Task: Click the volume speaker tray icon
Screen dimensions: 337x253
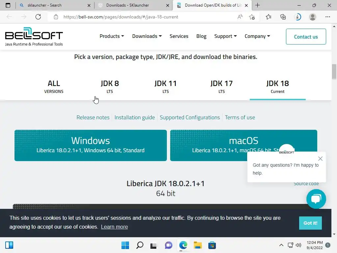Action: (298, 245)
